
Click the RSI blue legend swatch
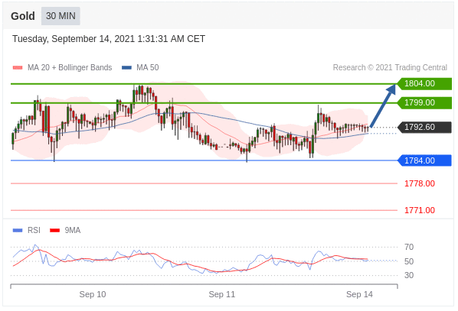[18, 230]
